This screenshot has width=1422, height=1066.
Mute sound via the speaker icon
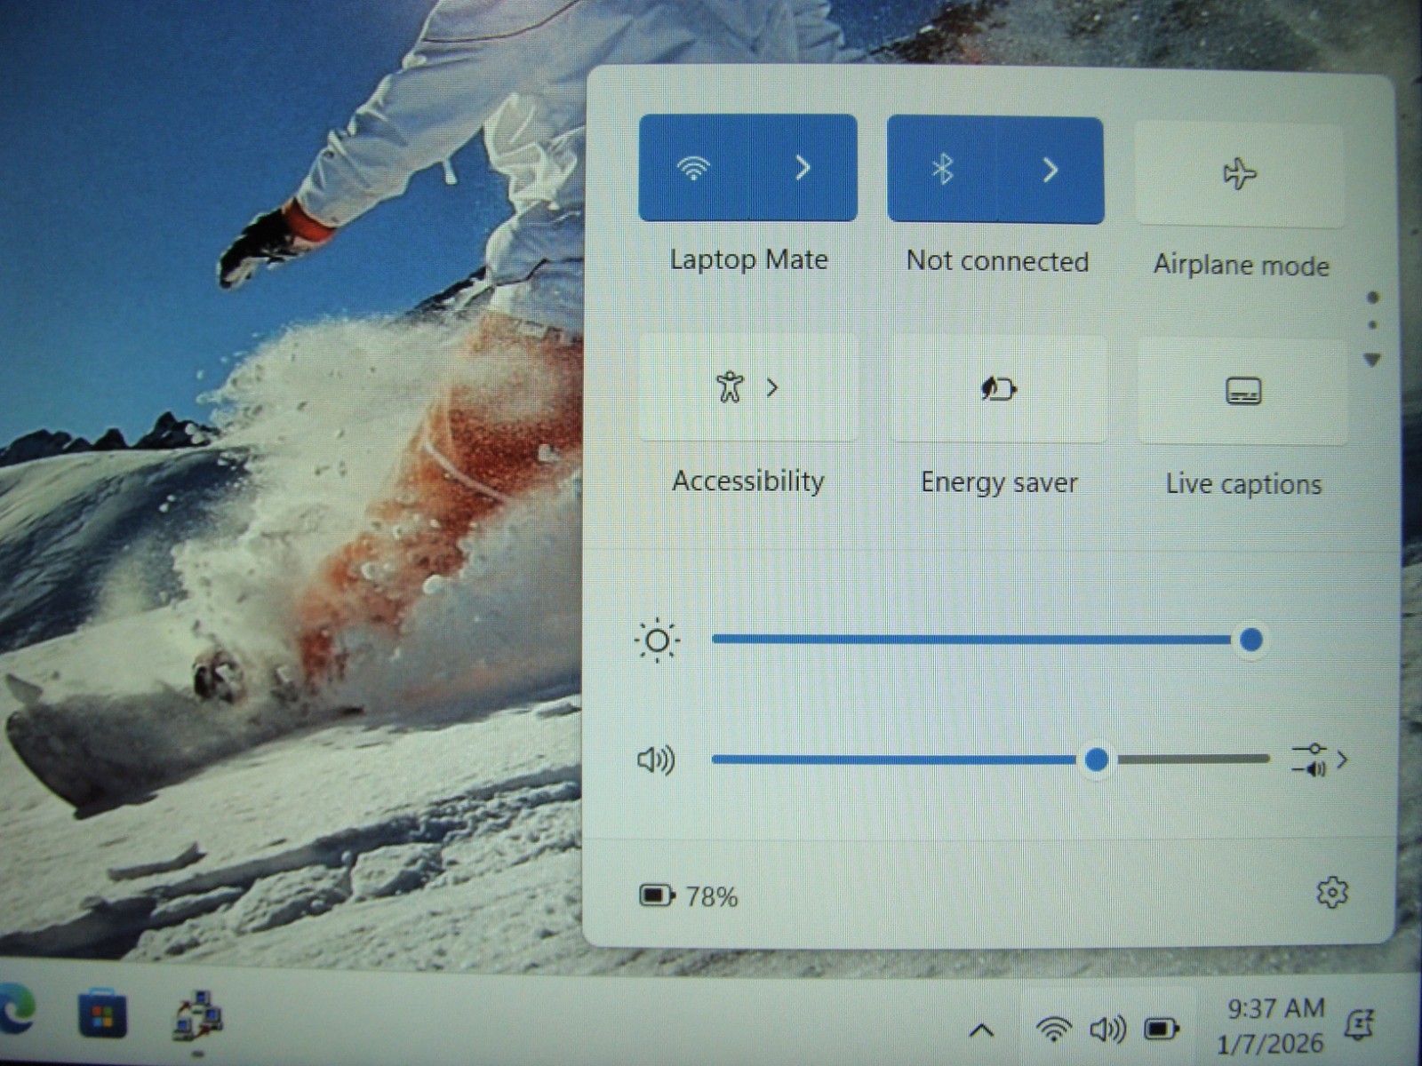(x=656, y=760)
